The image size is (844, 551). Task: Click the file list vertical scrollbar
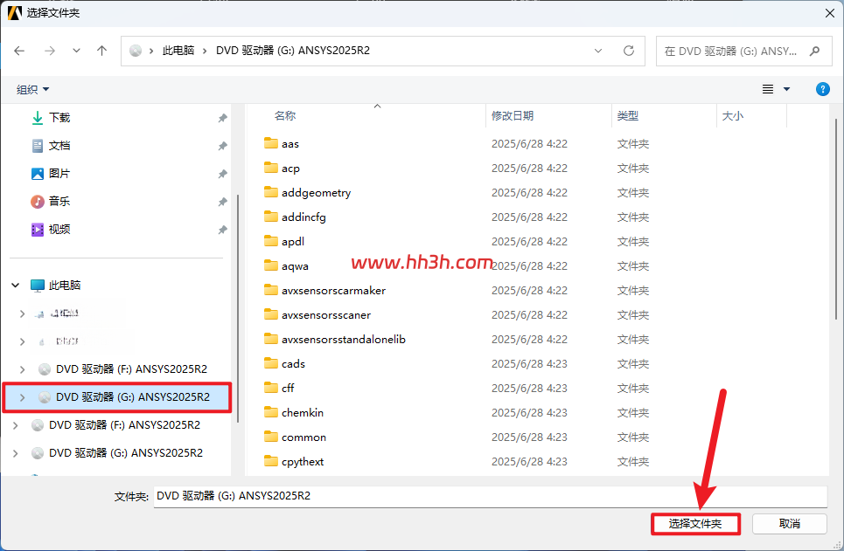click(x=836, y=220)
